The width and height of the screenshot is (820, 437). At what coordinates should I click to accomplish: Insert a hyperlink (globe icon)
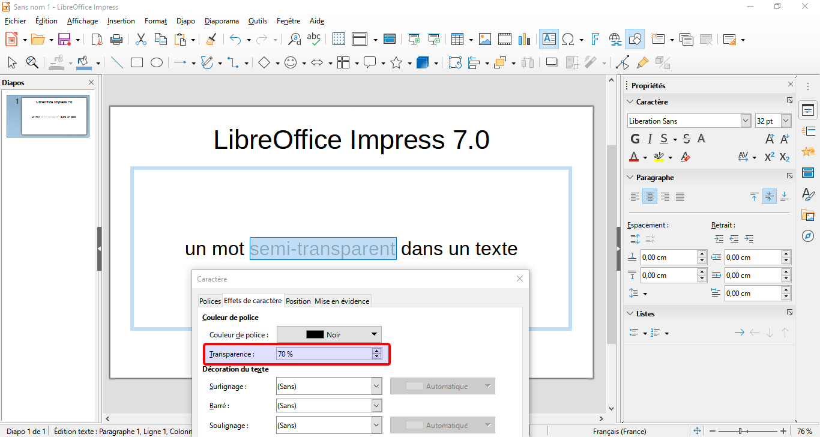pos(615,40)
